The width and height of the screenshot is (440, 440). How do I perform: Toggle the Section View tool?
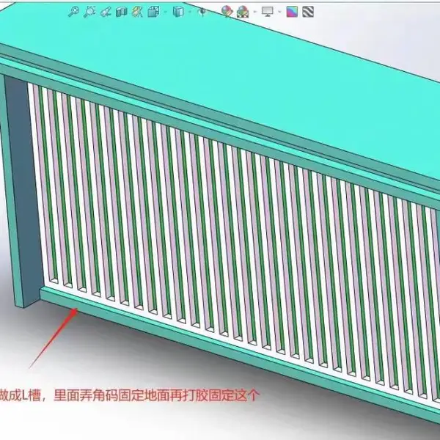[122, 12]
